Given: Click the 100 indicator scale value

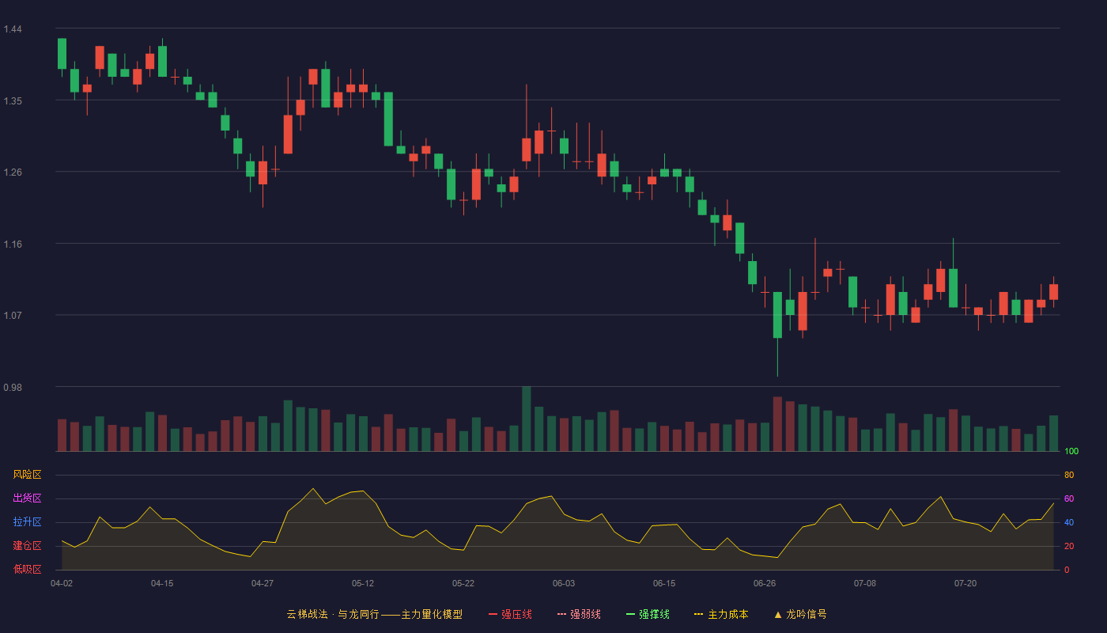Looking at the screenshot, I should pos(1071,452).
